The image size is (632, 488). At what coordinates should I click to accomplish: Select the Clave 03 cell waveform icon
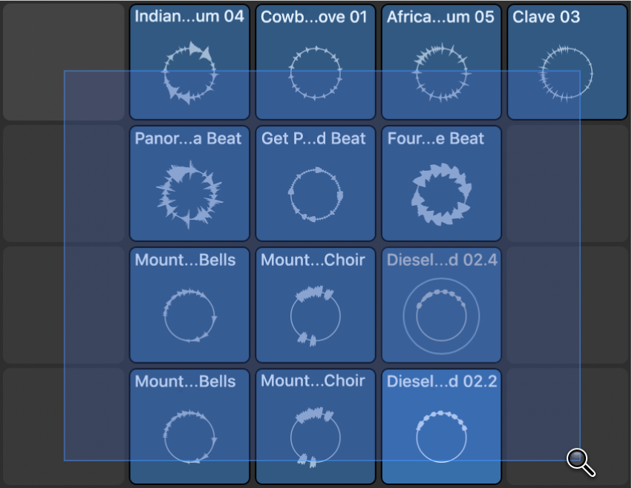coord(567,71)
